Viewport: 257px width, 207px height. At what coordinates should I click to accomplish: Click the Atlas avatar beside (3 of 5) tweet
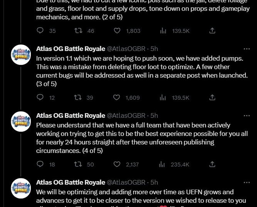tap(21, 55)
